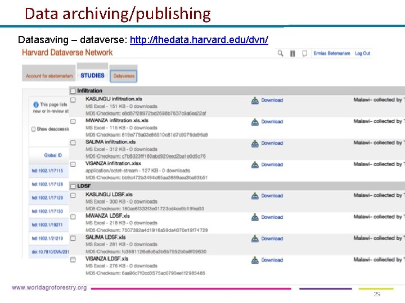Click 'MS Excel - 312 KB - 0 downloads' text
The height and width of the screenshot is (303, 405).
121,149
